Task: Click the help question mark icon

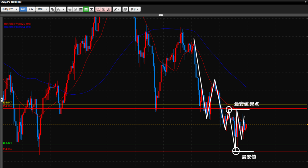Action: click(x=306, y=2)
